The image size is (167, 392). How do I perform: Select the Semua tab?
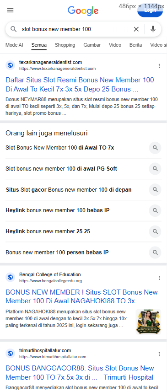pos(39,45)
